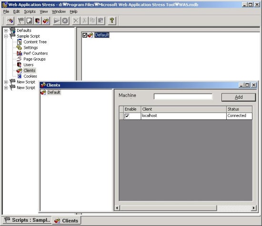Open the File menu
This screenshot has width=262, height=226.
point(6,11)
